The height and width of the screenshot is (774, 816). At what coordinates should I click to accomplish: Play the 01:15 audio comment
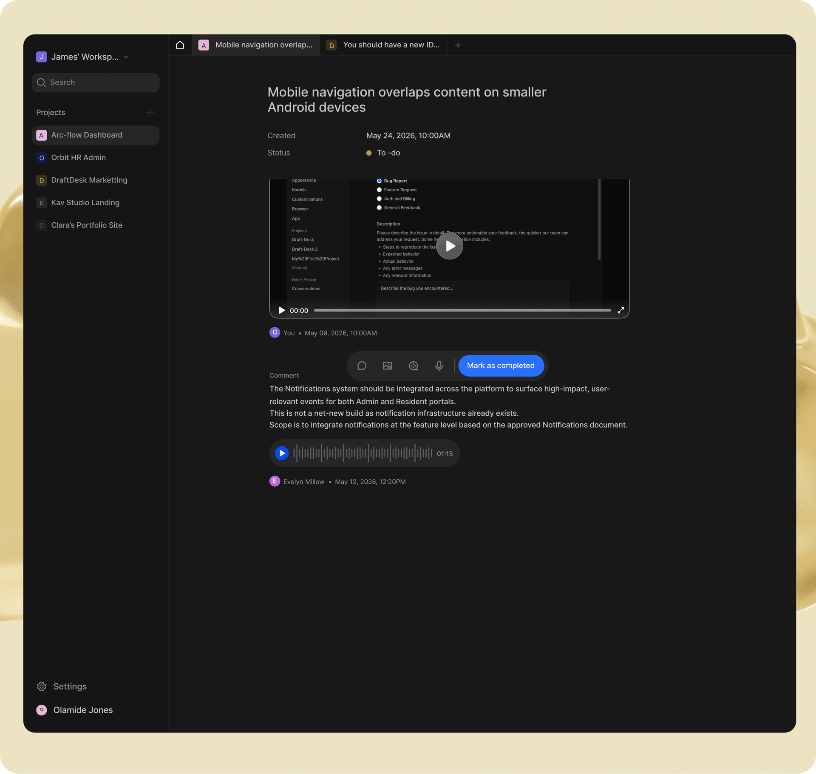[x=282, y=453]
